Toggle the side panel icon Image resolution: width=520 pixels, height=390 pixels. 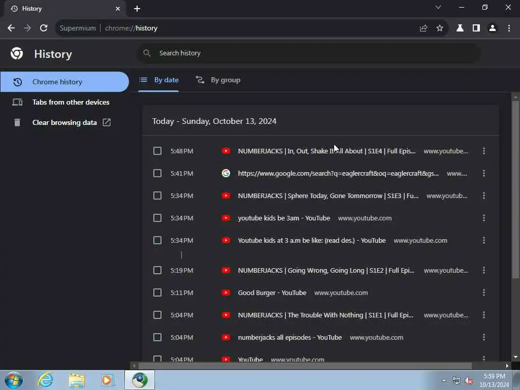476,28
